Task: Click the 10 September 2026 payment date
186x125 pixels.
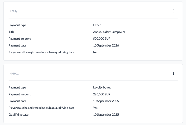Action: [106, 45]
